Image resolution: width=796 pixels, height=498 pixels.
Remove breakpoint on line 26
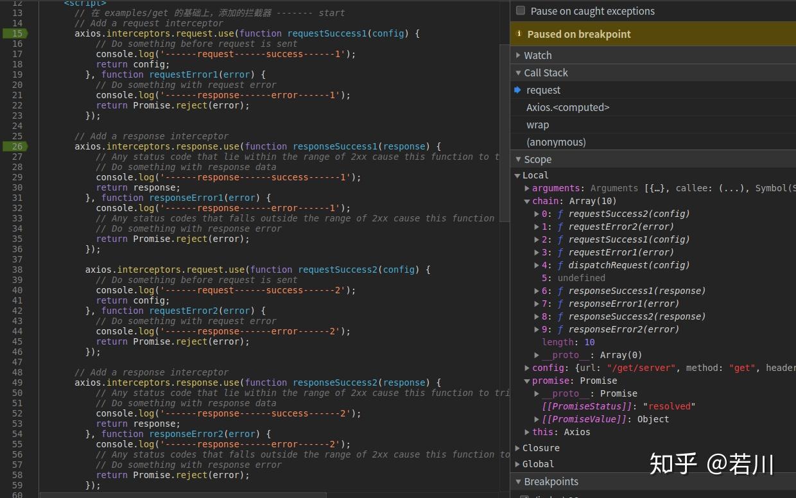(x=15, y=146)
